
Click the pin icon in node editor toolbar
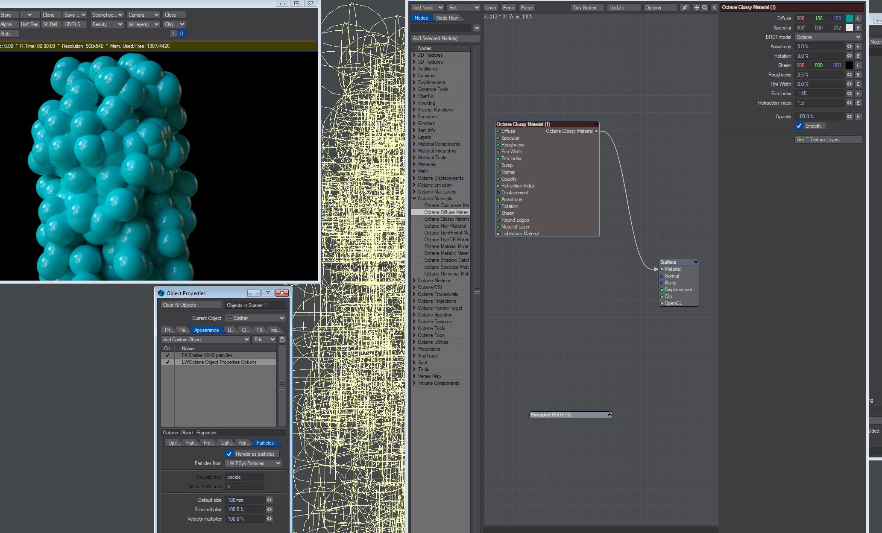(685, 8)
